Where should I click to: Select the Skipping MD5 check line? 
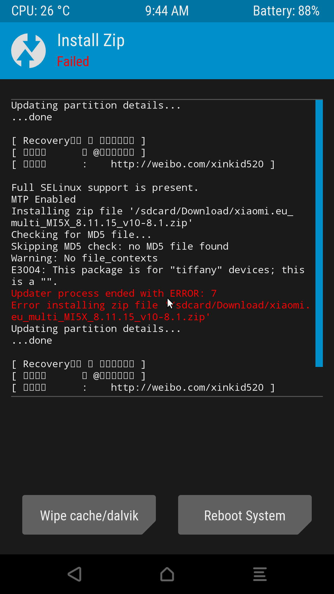(120, 246)
